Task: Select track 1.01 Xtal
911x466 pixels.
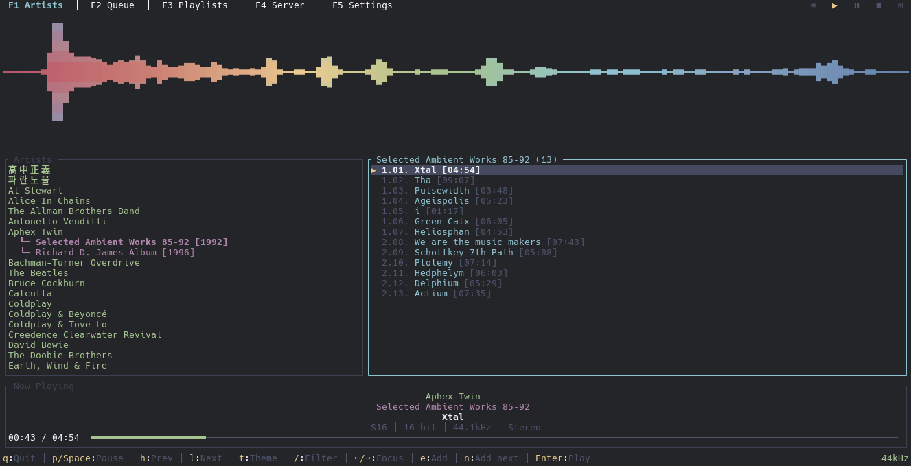Action: coord(637,170)
